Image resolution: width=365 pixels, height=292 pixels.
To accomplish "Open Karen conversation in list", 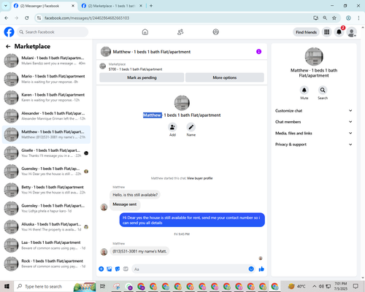I will pyautogui.click(x=46, y=98).
